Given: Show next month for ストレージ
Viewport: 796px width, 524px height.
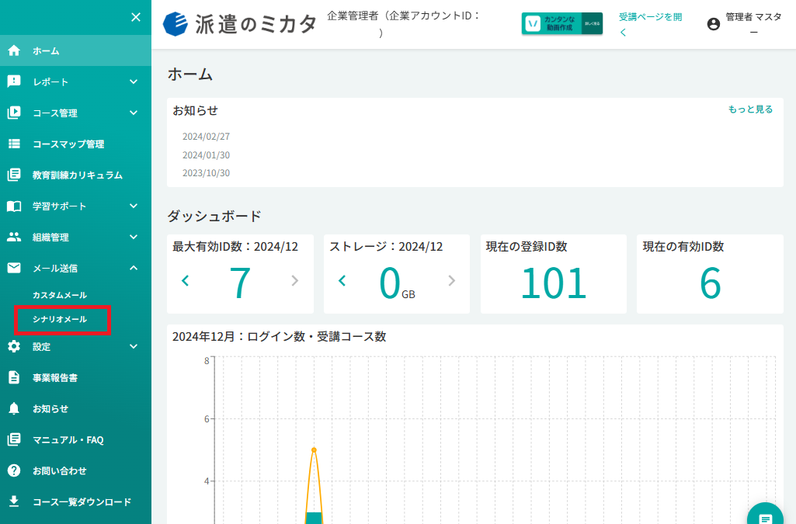Looking at the screenshot, I should tap(452, 280).
